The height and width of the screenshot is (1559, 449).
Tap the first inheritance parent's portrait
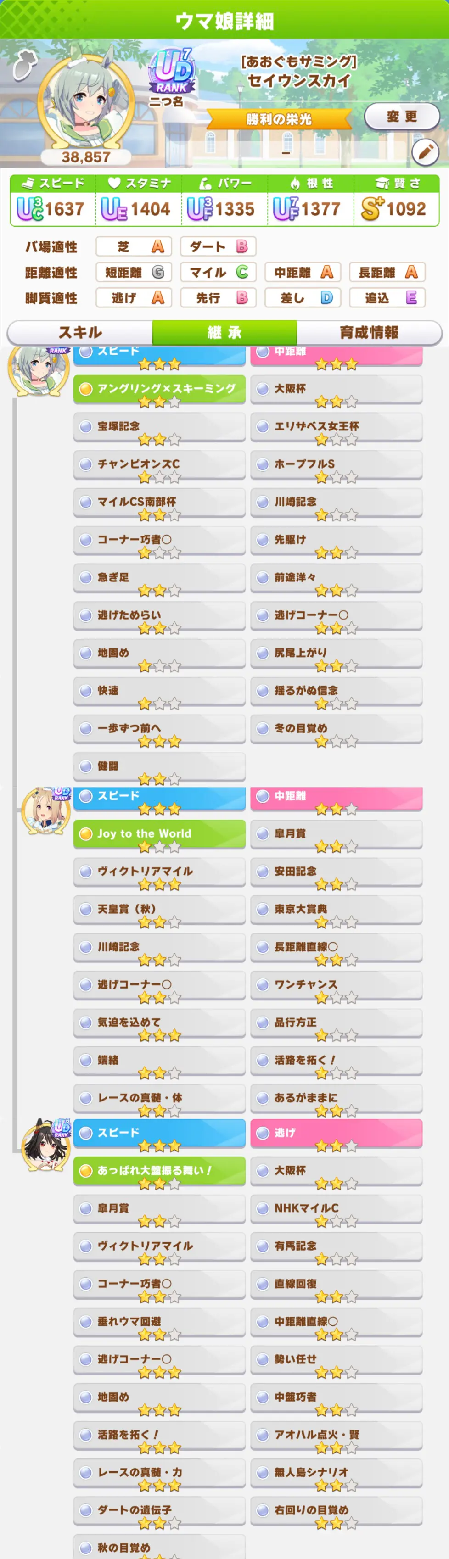[39, 370]
